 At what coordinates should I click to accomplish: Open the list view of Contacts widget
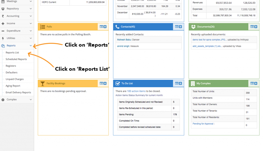[x=177, y=27]
